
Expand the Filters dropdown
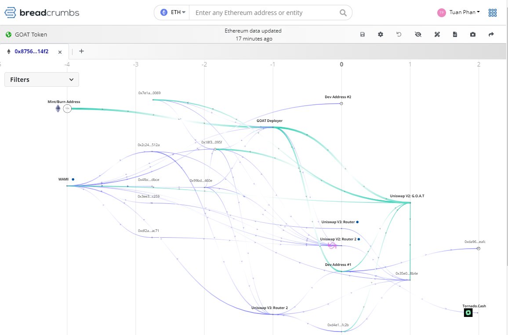(x=42, y=80)
